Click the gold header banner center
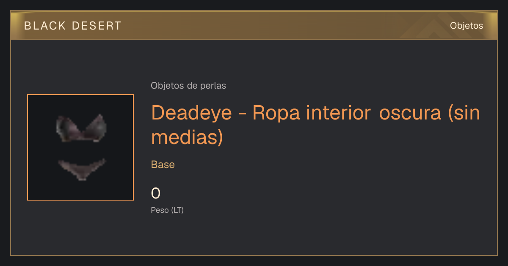Screen dimensions: 508x266 [x=254, y=25]
